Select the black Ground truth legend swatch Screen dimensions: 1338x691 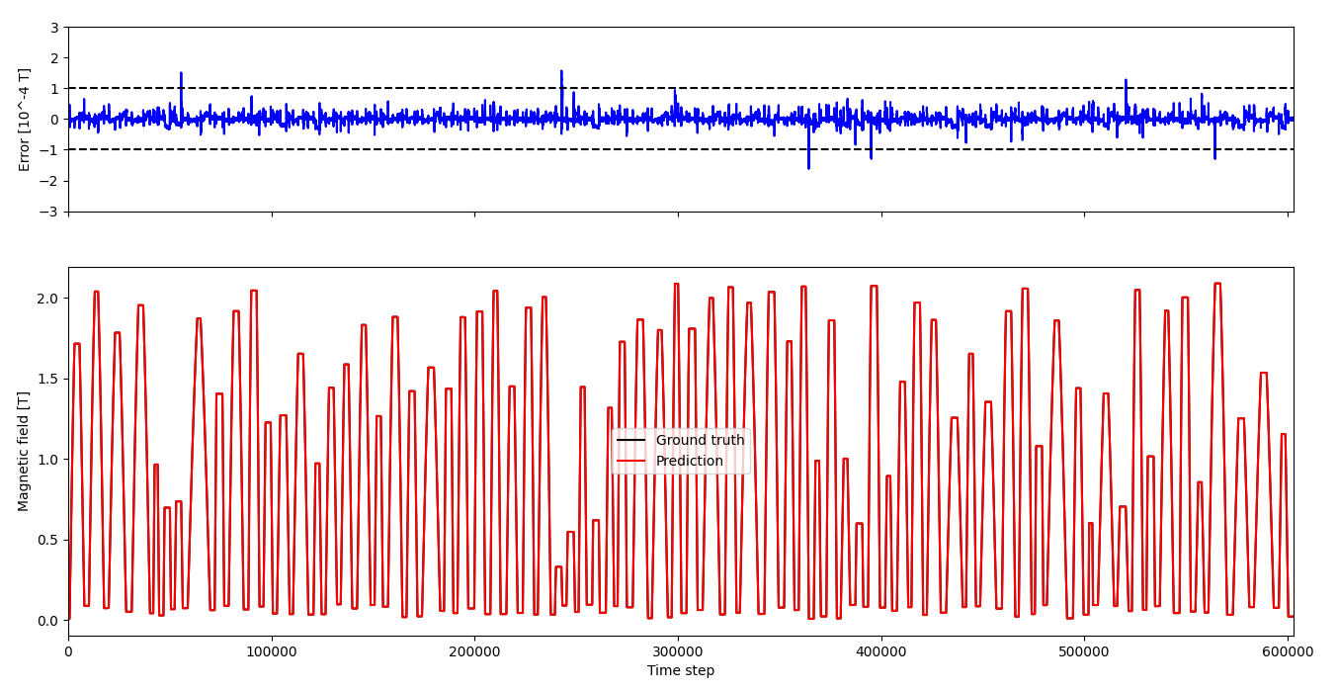(630, 441)
